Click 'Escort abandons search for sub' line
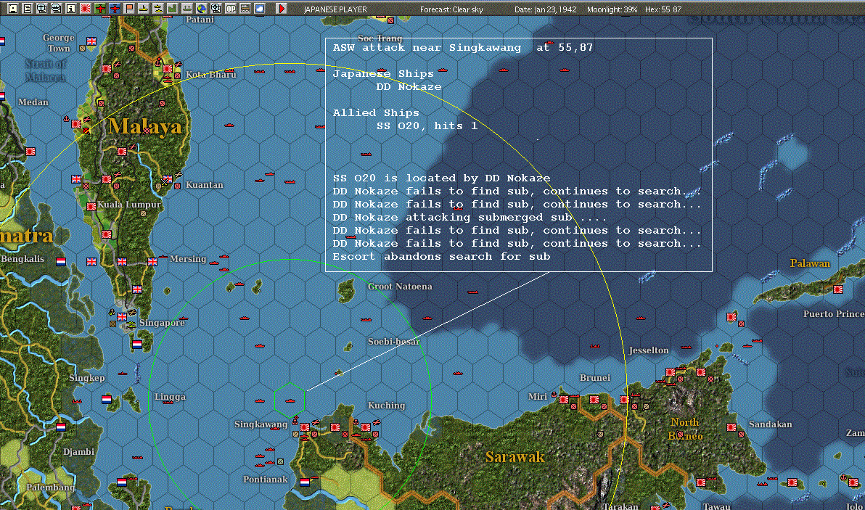The width and height of the screenshot is (865, 510). click(x=441, y=256)
